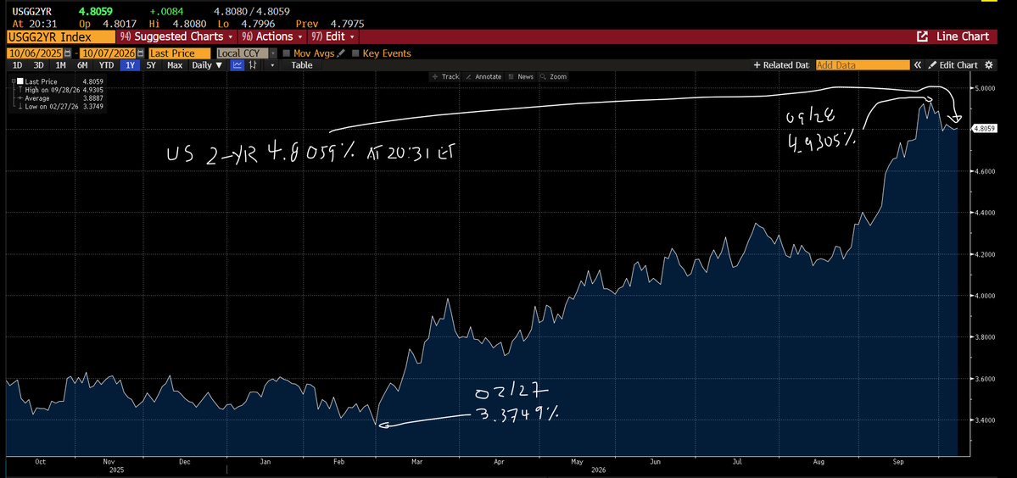This screenshot has width=1017, height=478.
Task: Open the Suggested Charts dropdown
Action: coord(175,37)
